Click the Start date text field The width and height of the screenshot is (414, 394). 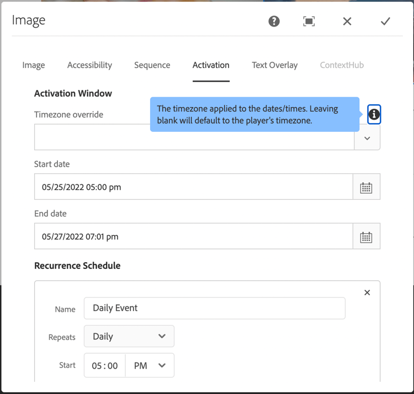click(x=193, y=187)
